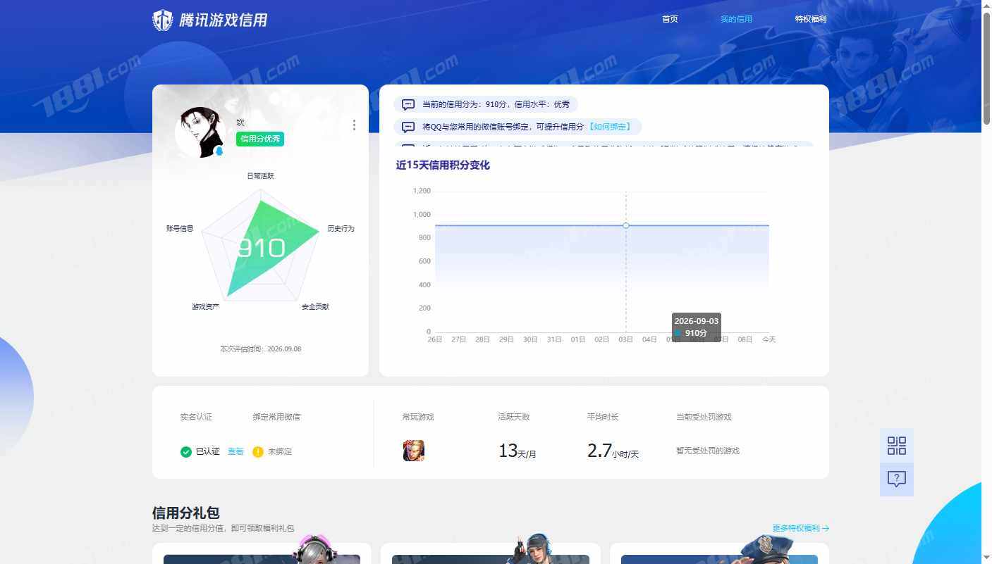Click the 历史行为 radar label
This screenshot has height=564, width=992.
point(341,229)
